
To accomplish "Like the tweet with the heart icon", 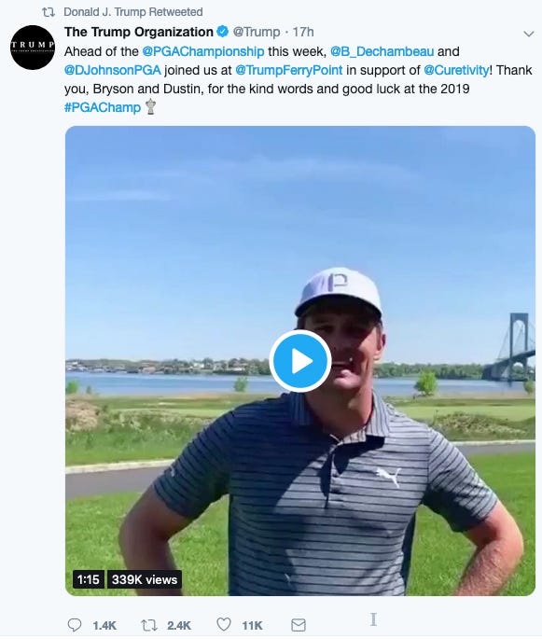I will click(x=223, y=624).
